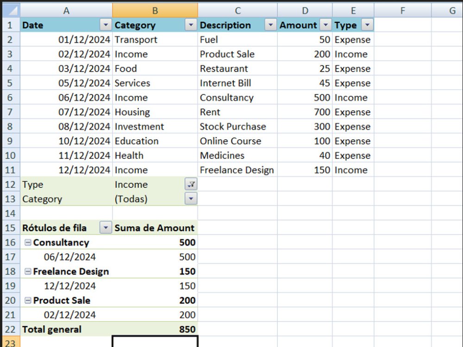Click the cell containing Fuel
Viewport: 463px width, 347px height.
[238, 39]
